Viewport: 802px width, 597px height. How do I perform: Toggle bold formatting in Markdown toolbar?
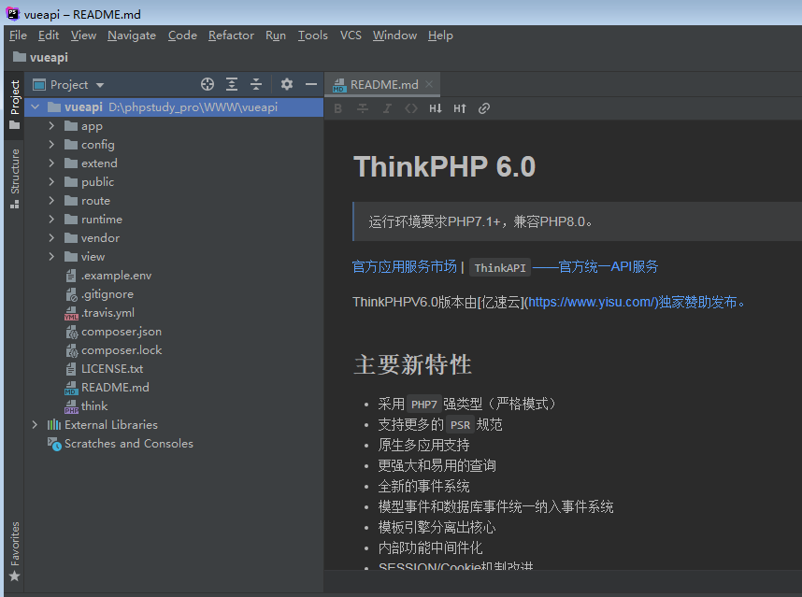pos(337,107)
